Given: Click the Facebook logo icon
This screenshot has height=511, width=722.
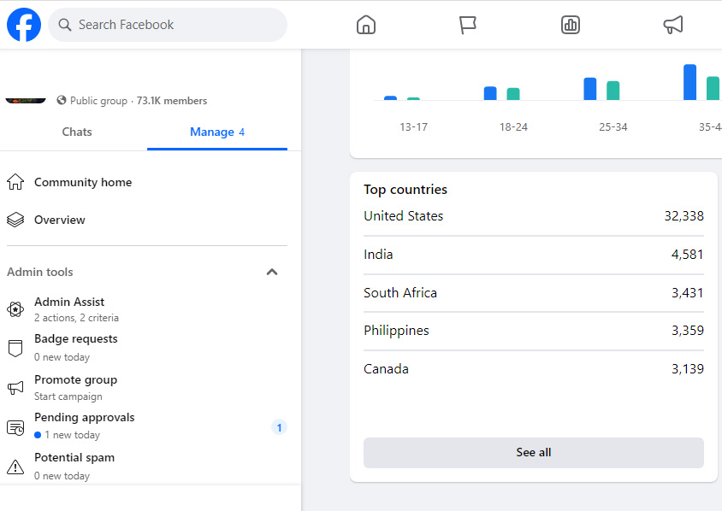Looking at the screenshot, I should pyautogui.click(x=24, y=25).
